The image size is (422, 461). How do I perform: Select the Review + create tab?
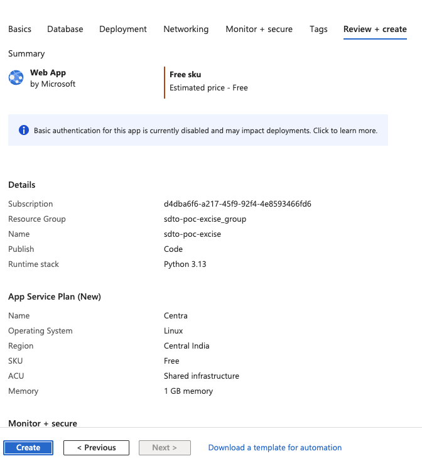(x=375, y=29)
